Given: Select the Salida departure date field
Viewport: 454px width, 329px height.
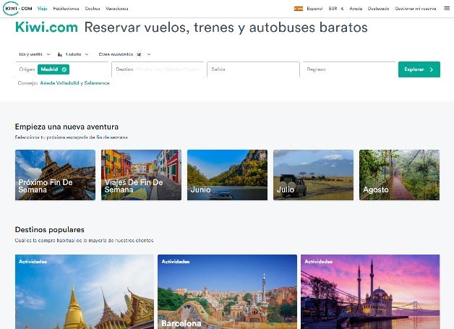Looking at the screenshot, I should (252, 69).
